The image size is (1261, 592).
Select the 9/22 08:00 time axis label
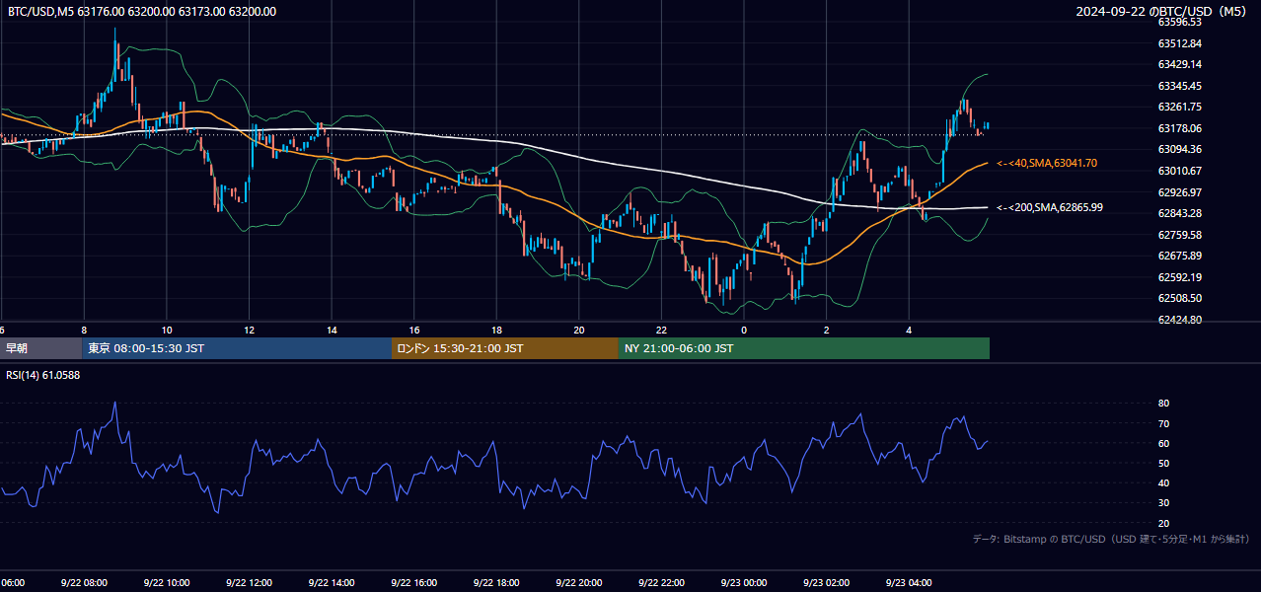83,582
